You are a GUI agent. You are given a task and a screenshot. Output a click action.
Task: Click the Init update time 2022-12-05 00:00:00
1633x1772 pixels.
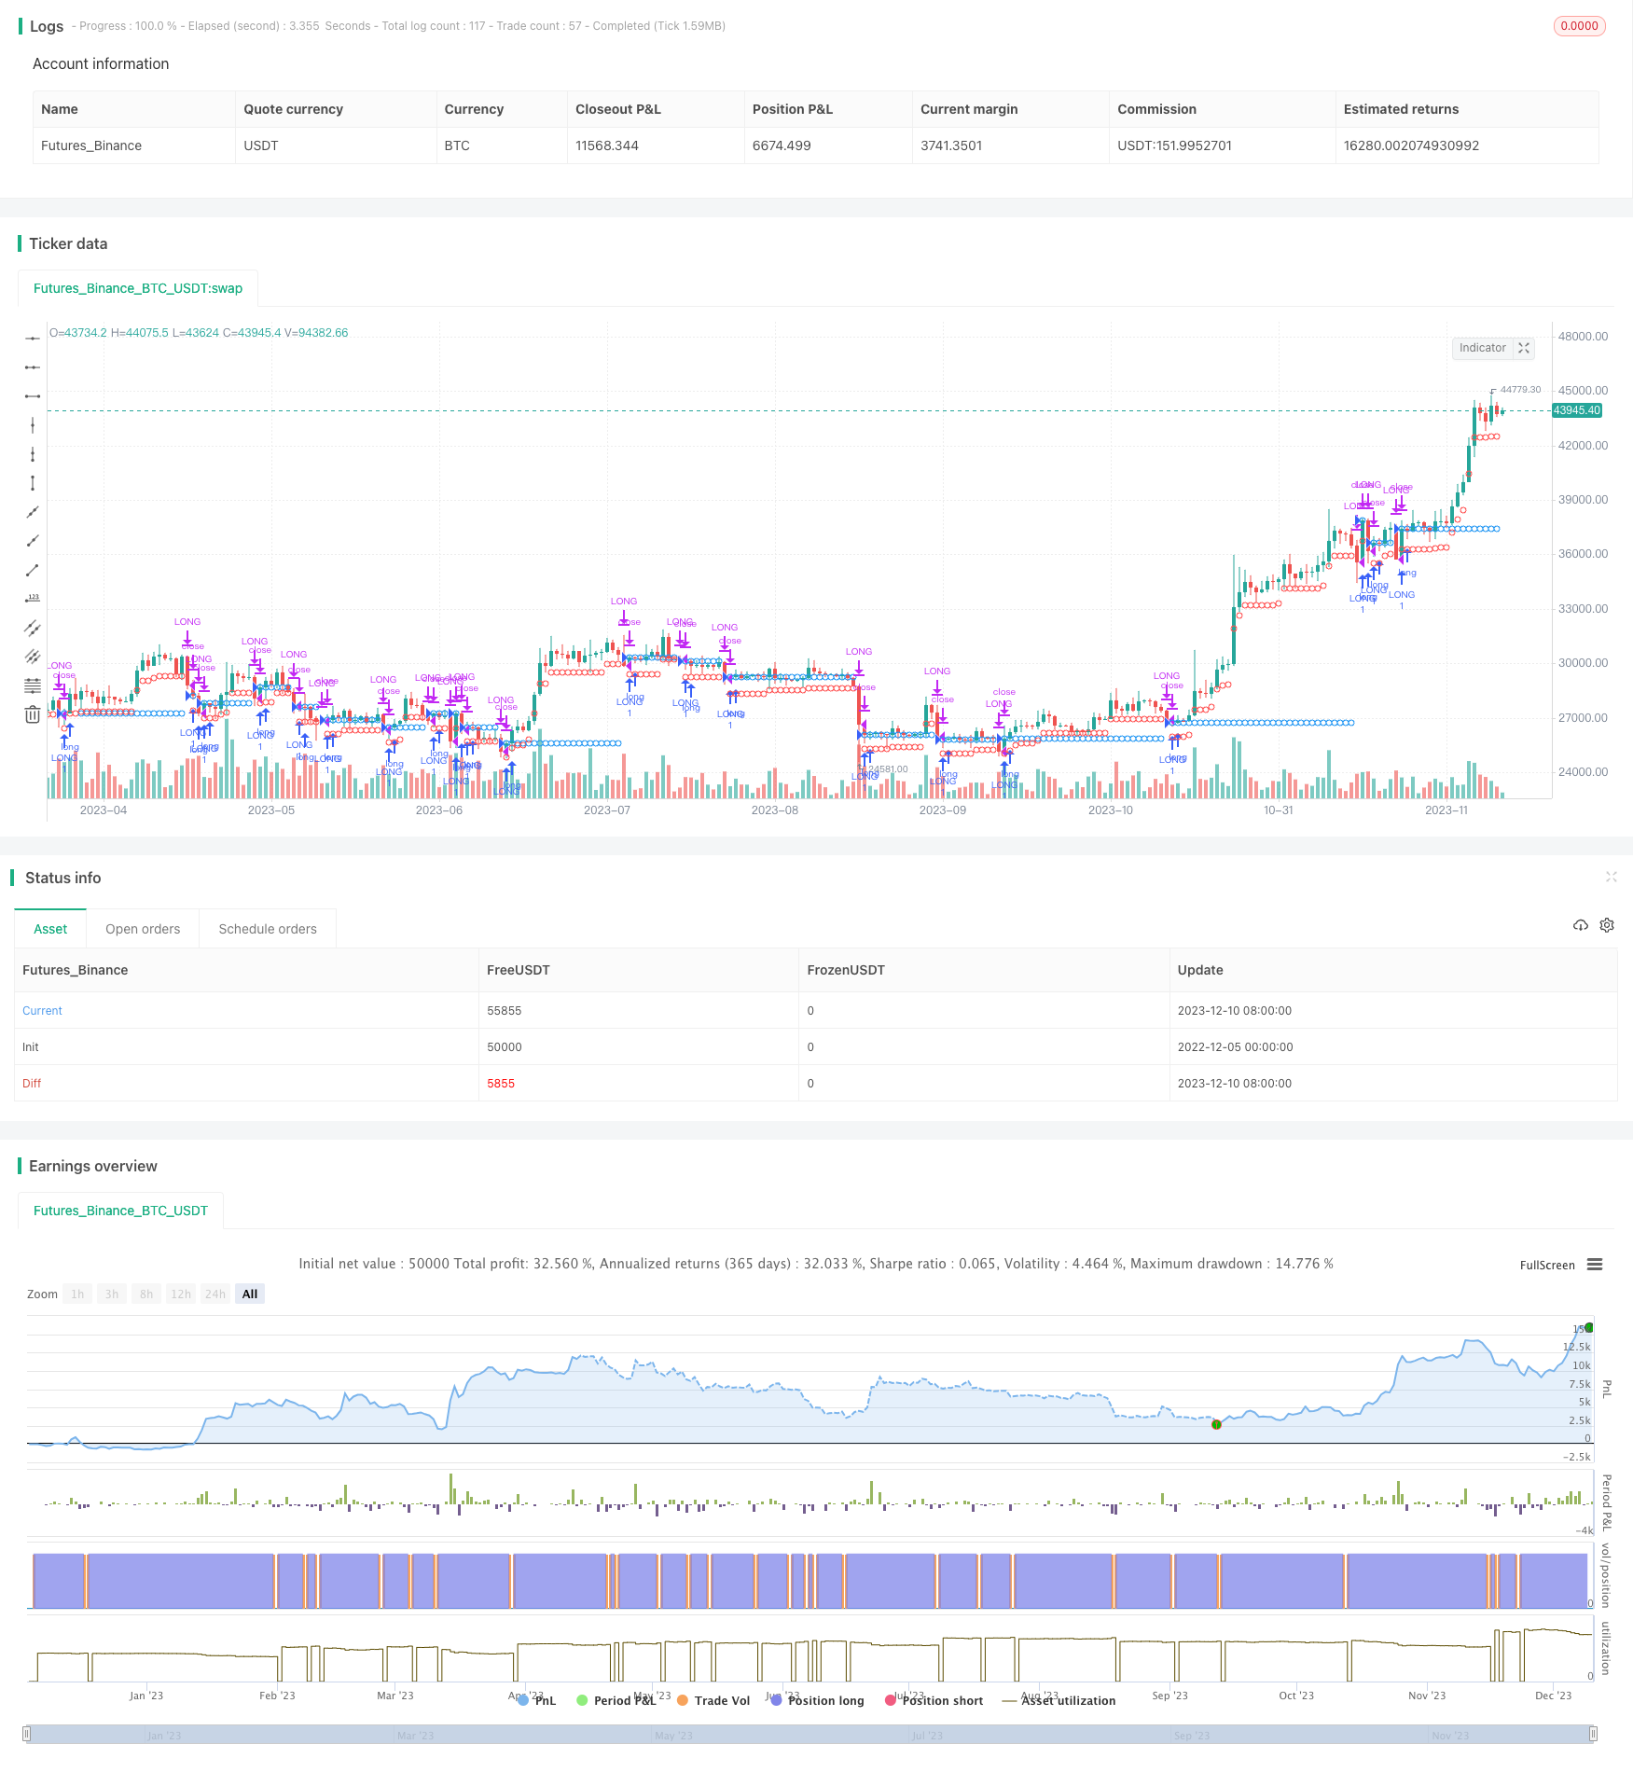click(x=1235, y=1046)
